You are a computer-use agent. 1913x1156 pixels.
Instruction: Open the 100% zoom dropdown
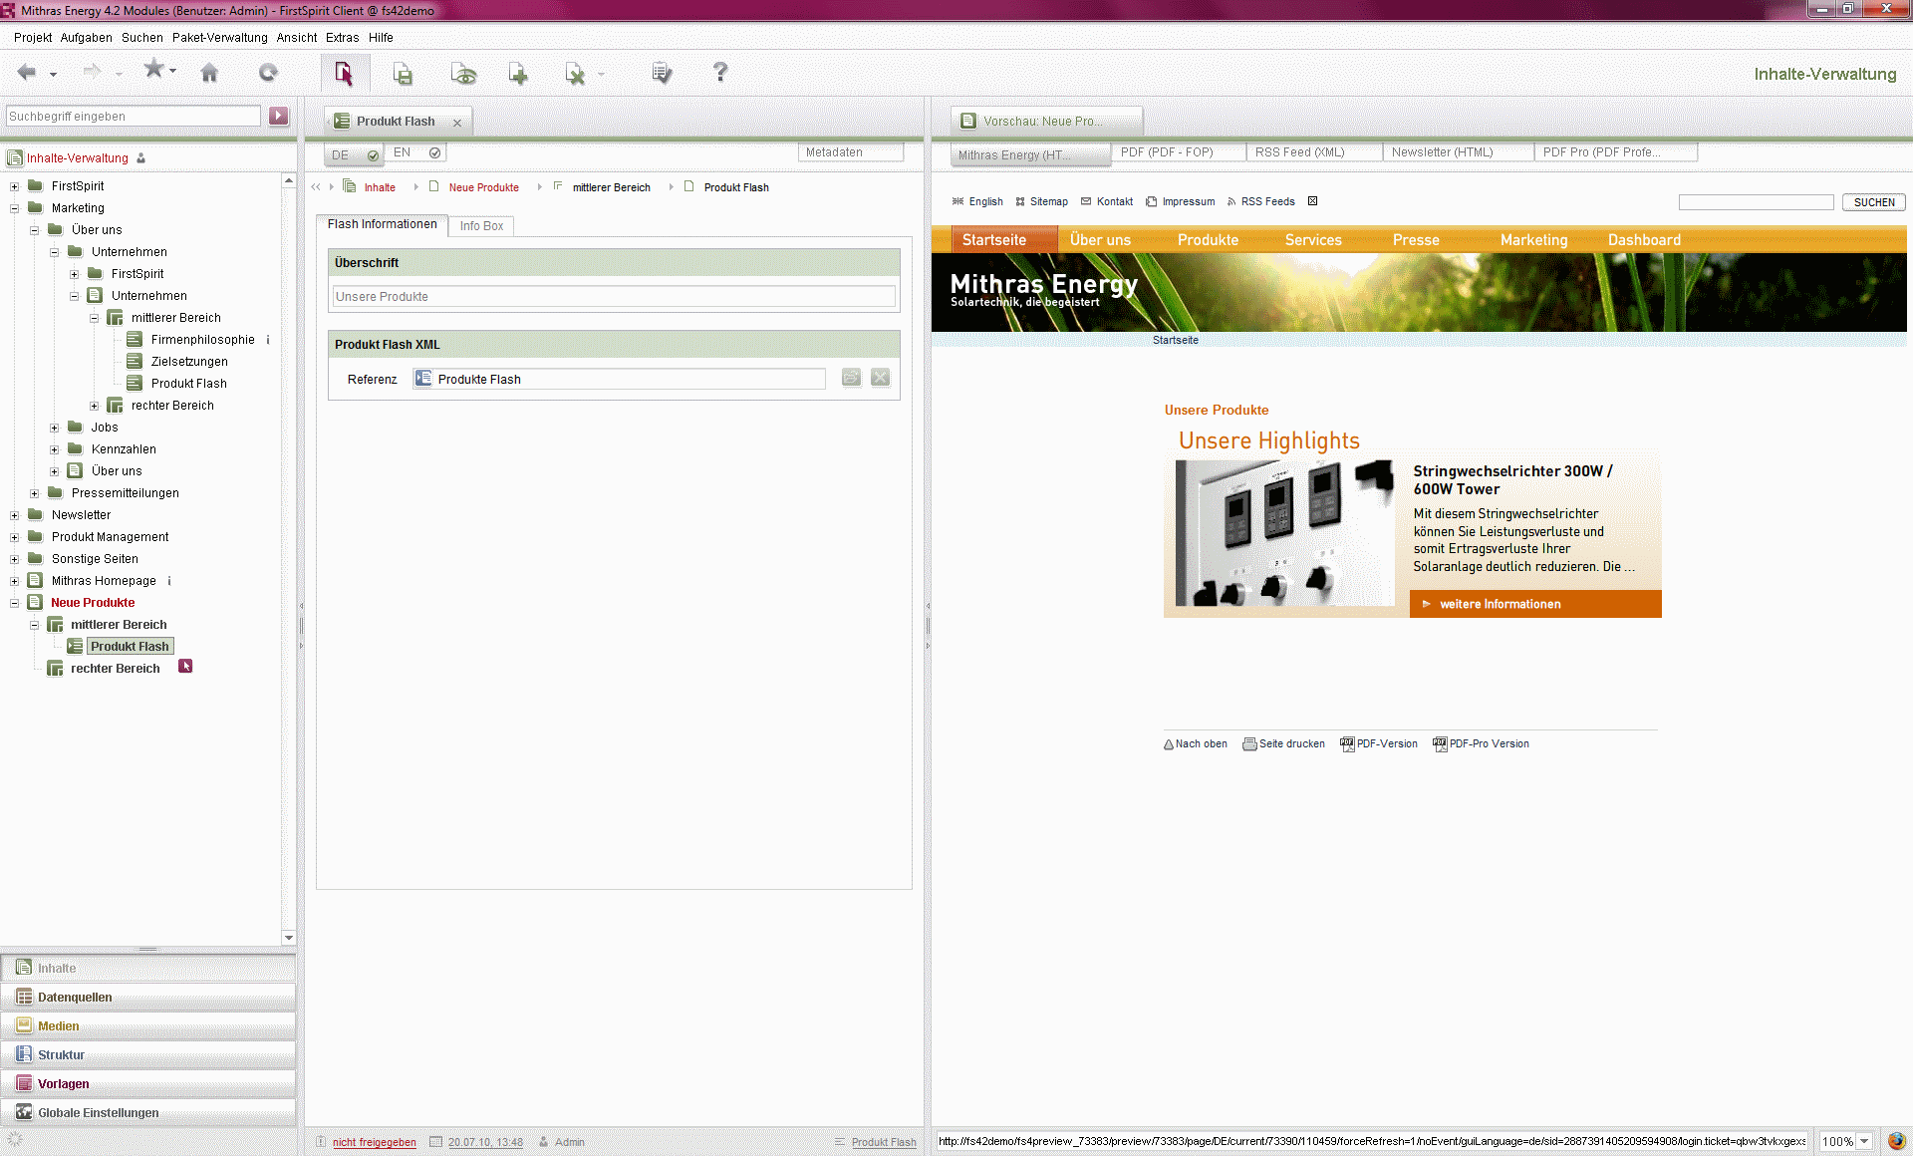tap(1864, 1141)
